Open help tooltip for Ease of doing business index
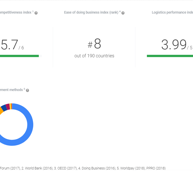This screenshot has width=193, height=176. (123, 13)
